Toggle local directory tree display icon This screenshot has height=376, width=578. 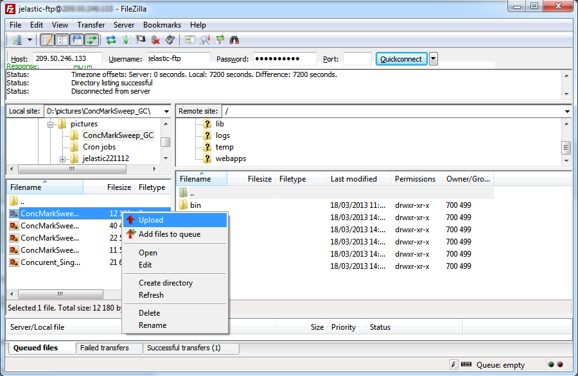pos(62,40)
